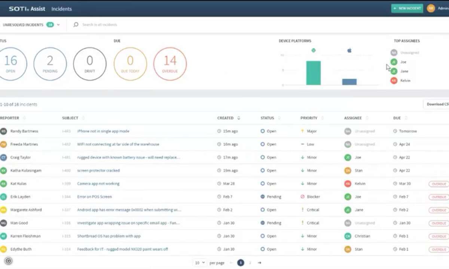Click Katha Kulasingam reporter avatar

[3, 170]
